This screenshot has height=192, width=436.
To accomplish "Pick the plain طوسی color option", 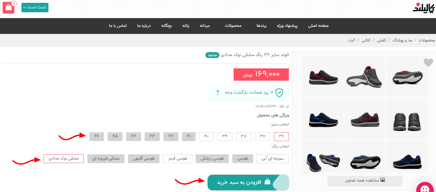I will pos(243,159).
